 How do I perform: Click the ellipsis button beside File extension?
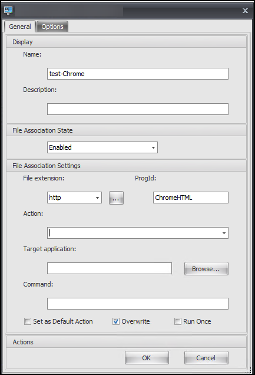point(116,198)
